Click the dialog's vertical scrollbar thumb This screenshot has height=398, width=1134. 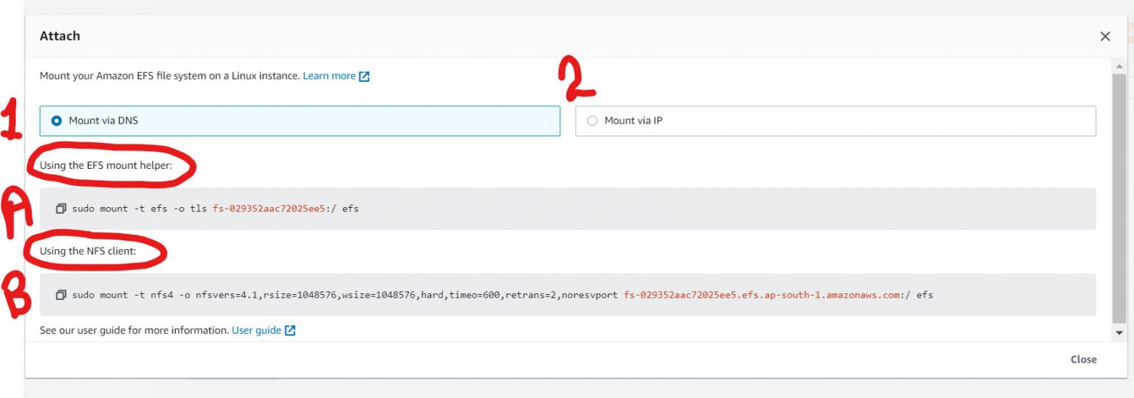coord(1120,198)
